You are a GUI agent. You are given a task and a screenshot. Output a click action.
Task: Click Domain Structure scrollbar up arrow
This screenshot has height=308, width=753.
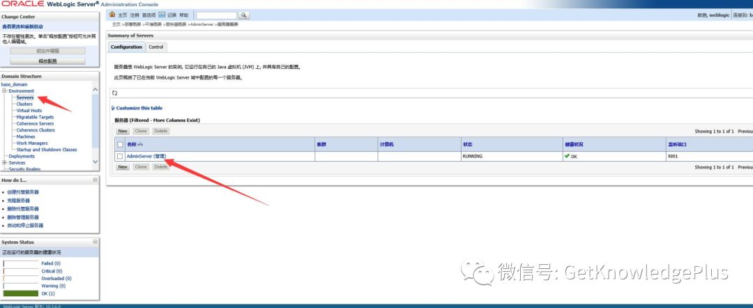[95, 90]
